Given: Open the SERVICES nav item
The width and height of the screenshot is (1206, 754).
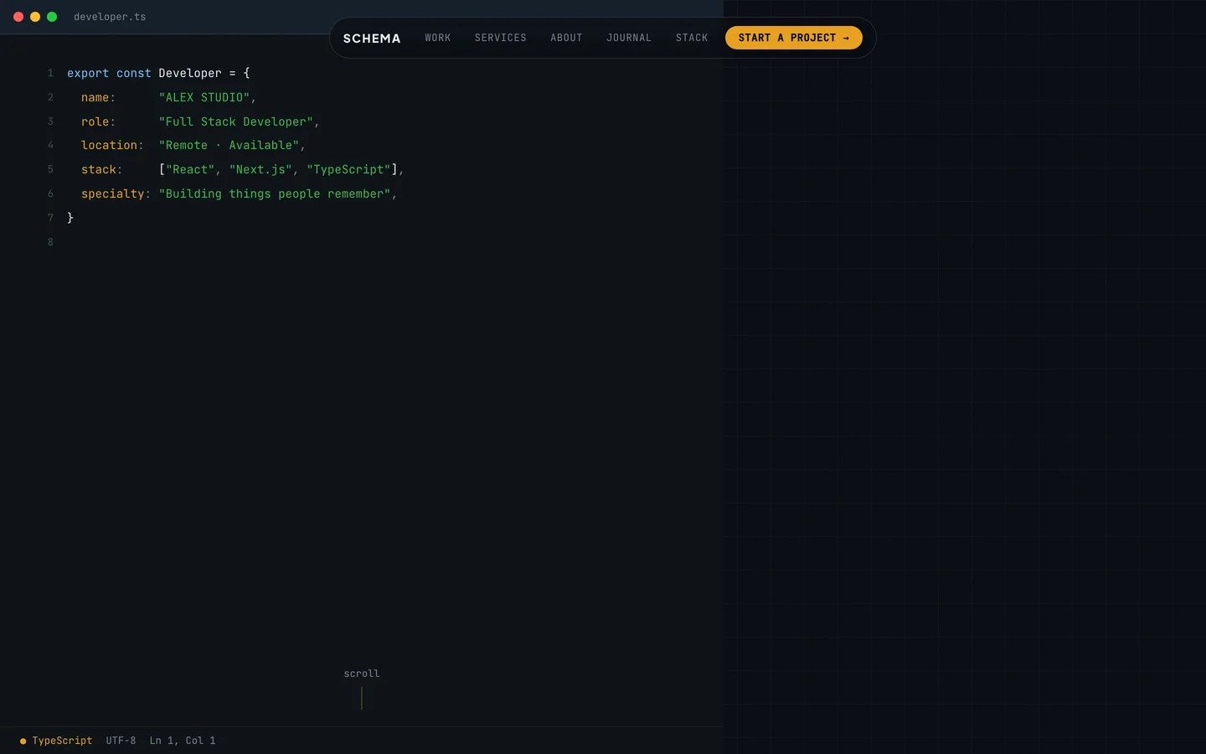Looking at the screenshot, I should 500,38.
